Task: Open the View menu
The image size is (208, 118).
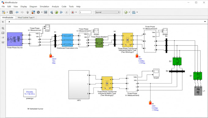Action: 16,6
